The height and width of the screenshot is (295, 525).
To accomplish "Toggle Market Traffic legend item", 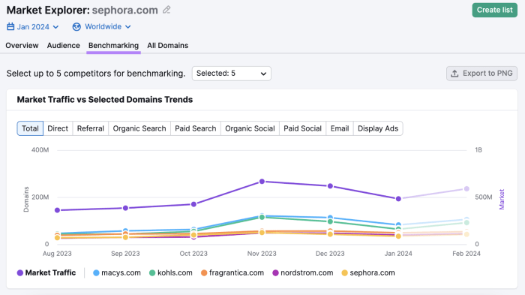I will (46, 273).
